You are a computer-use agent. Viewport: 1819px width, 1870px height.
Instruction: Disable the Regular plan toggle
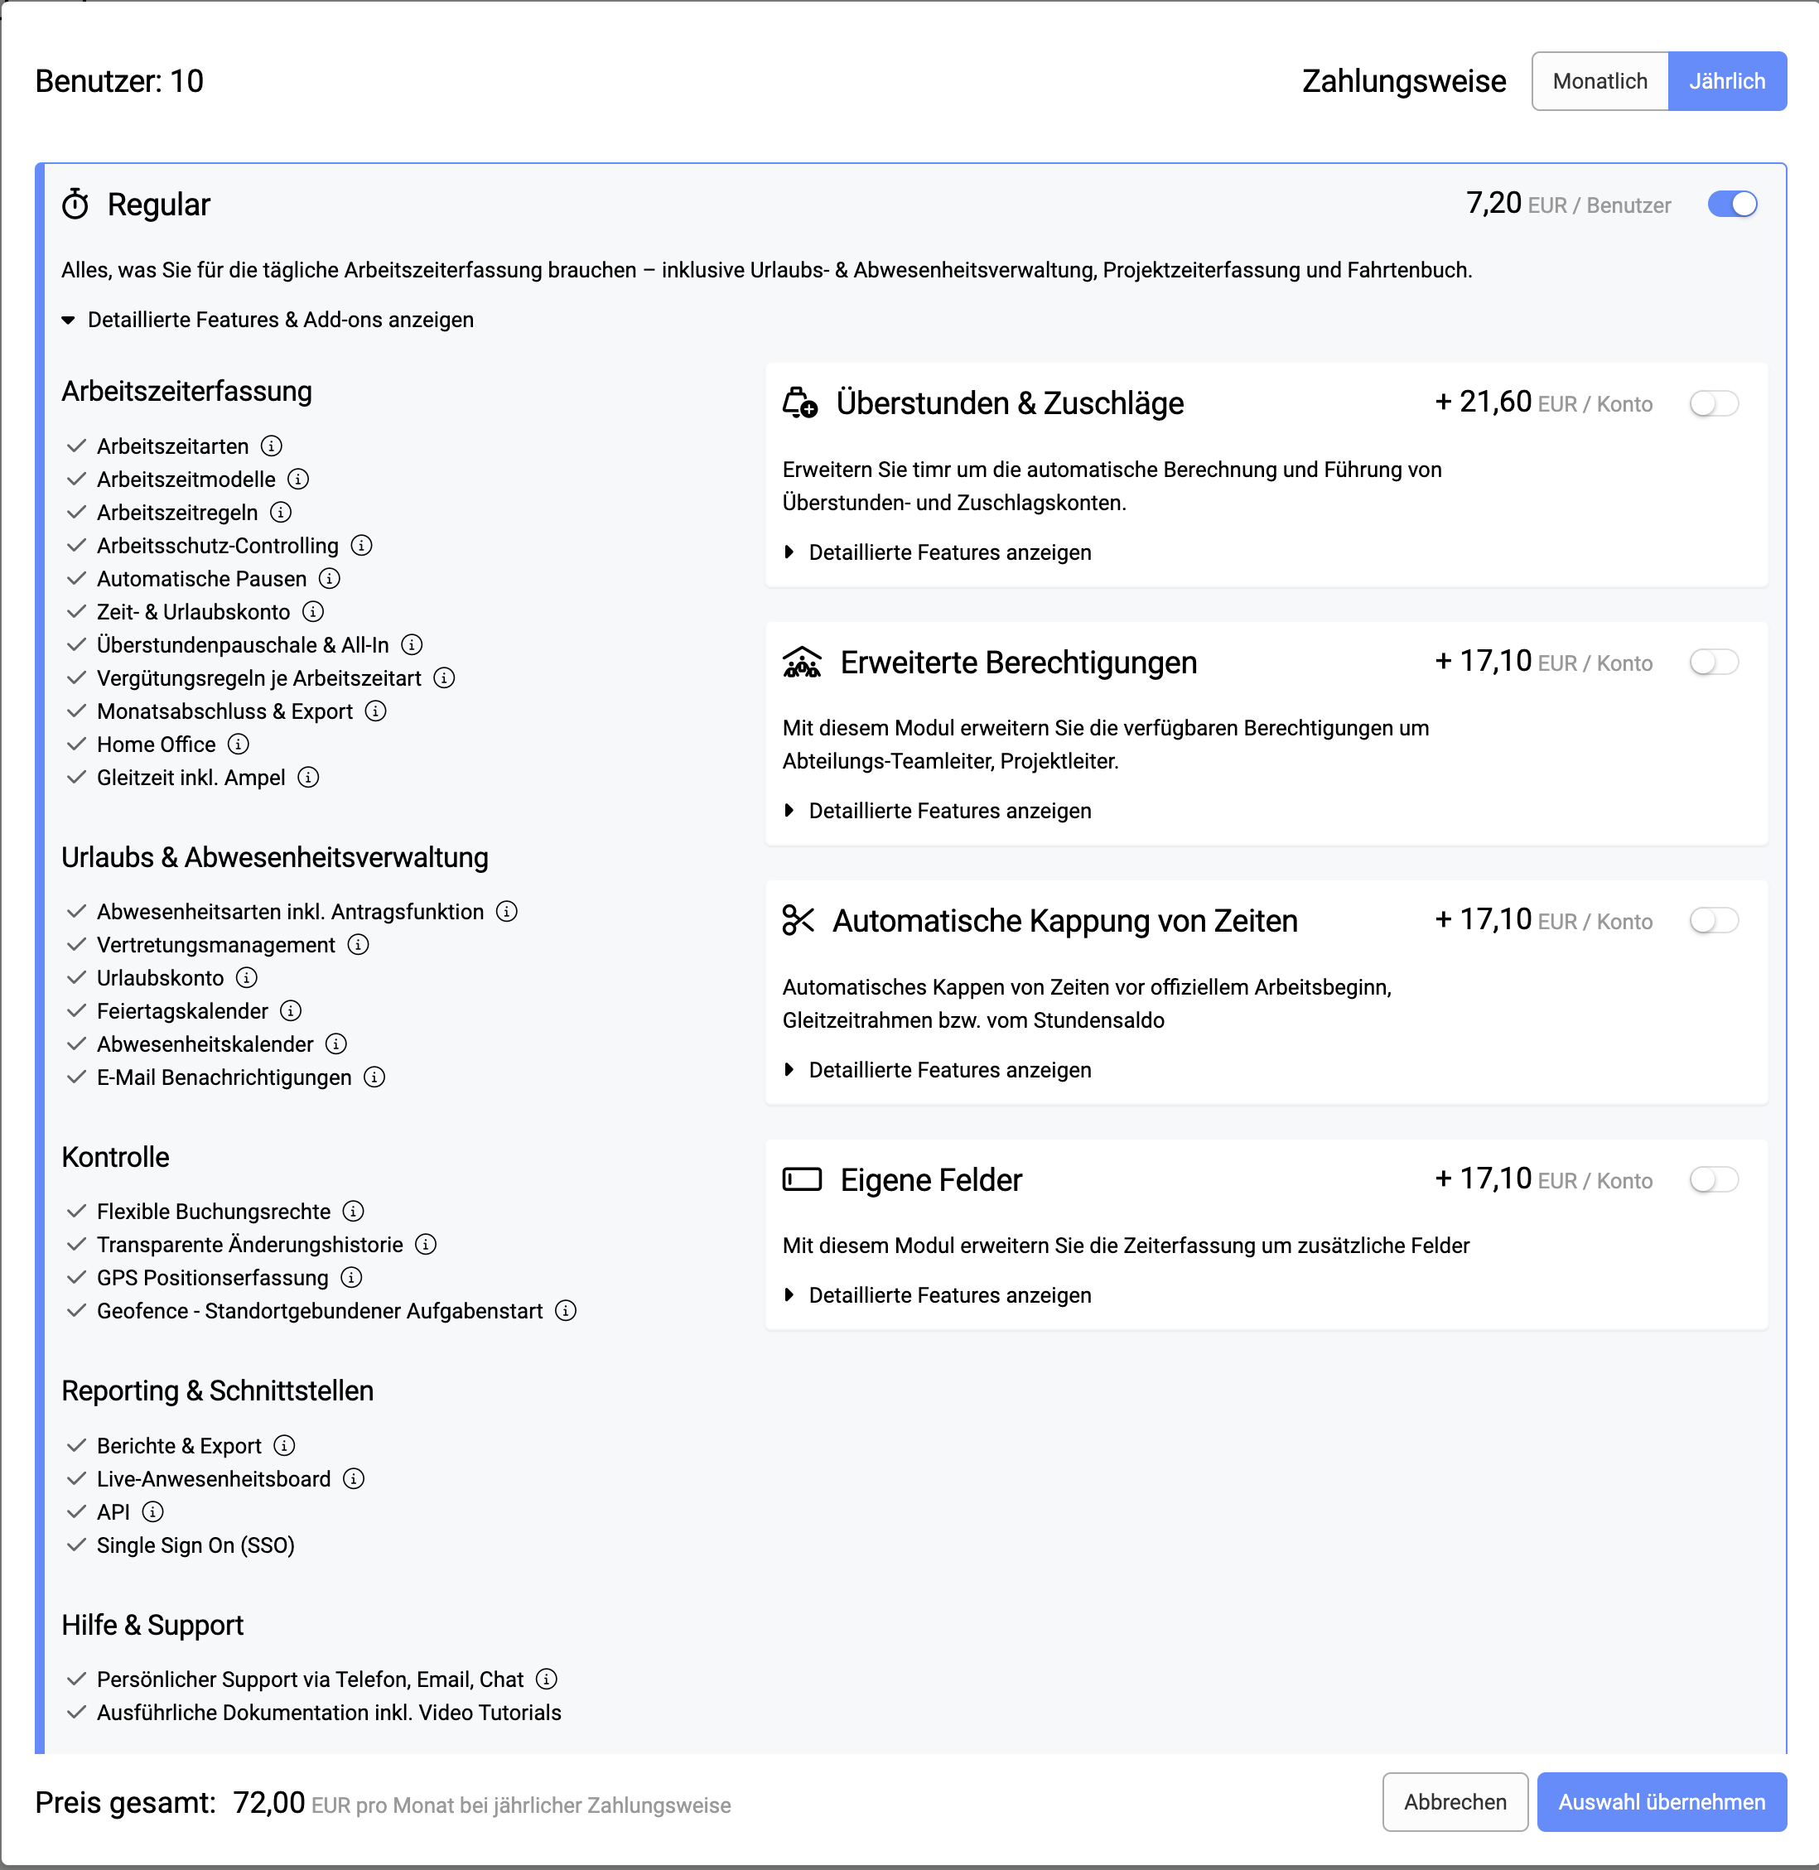1732,205
